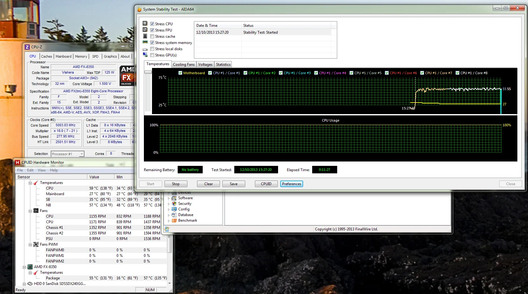Viewport: 528px width, 294px height.
Task: Enable the Stress local disks checkbox
Action: point(152,49)
